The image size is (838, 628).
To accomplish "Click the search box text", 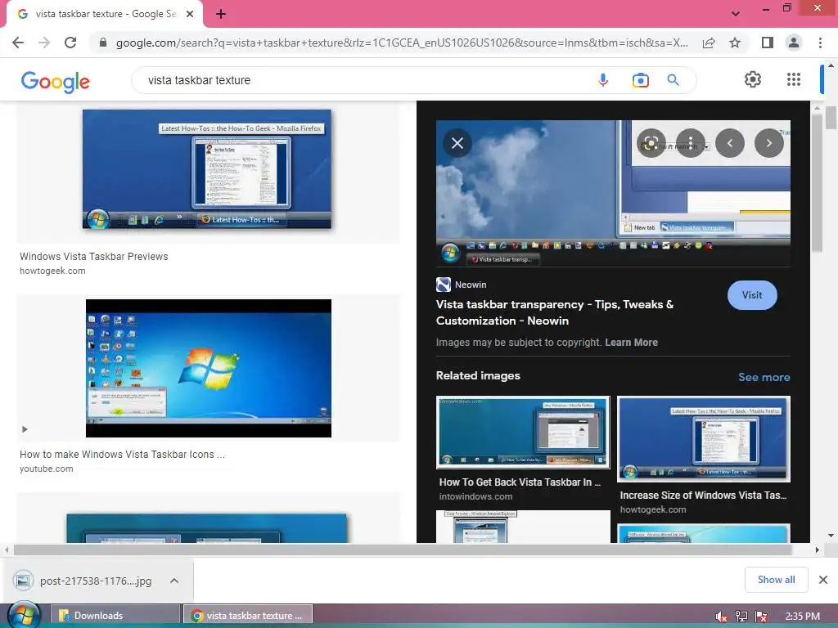I will point(199,80).
